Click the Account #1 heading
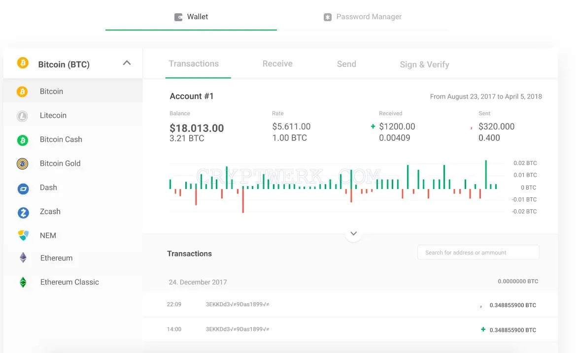 click(192, 96)
